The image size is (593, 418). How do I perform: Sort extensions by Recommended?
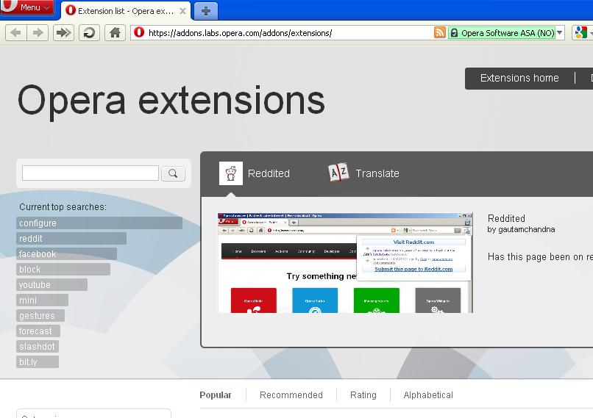click(291, 395)
